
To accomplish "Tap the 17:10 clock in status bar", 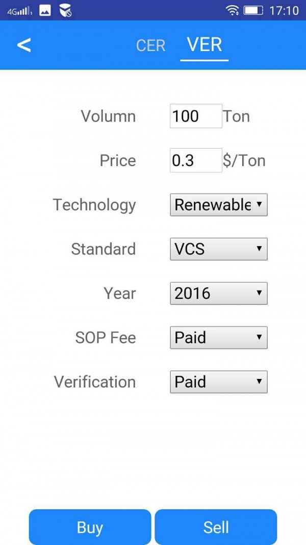I will click(x=284, y=10).
